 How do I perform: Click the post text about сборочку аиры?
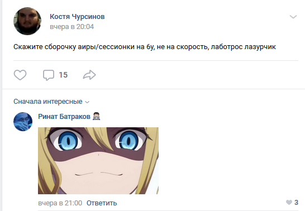145,47
